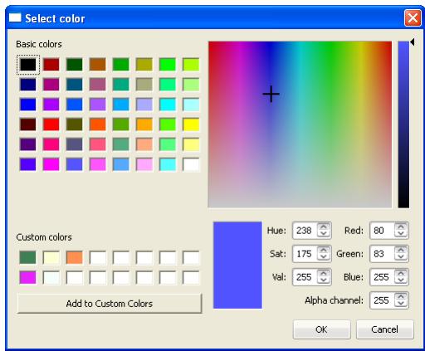Screen dimensions: 425x351
Task: Click the crosshair in the color spectrum
Action: pos(271,94)
